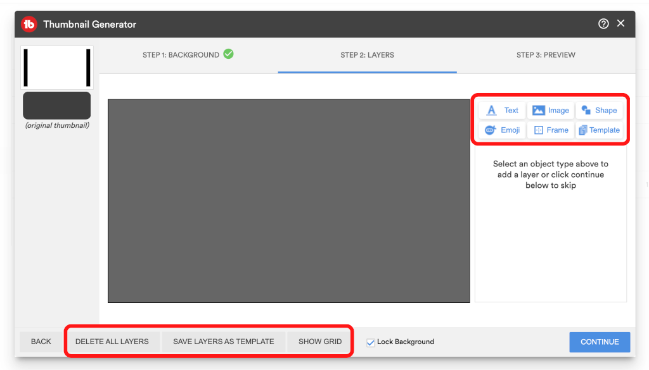Screen dimensions: 649x370
Task: Add a Frame layer
Action: click(x=550, y=130)
